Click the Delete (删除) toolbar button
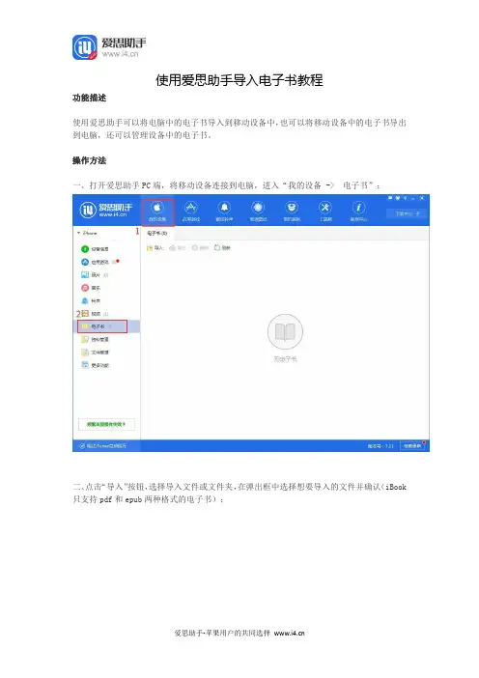The image size is (479, 678). click(x=200, y=248)
